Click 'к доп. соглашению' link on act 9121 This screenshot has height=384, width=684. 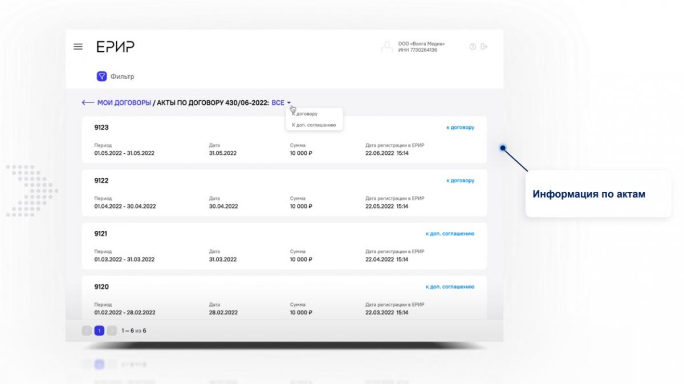[x=450, y=234]
